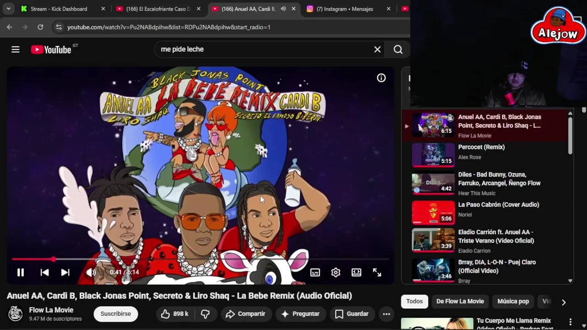
Task: Switch to Instagram Mensajes tab
Action: coord(349,9)
